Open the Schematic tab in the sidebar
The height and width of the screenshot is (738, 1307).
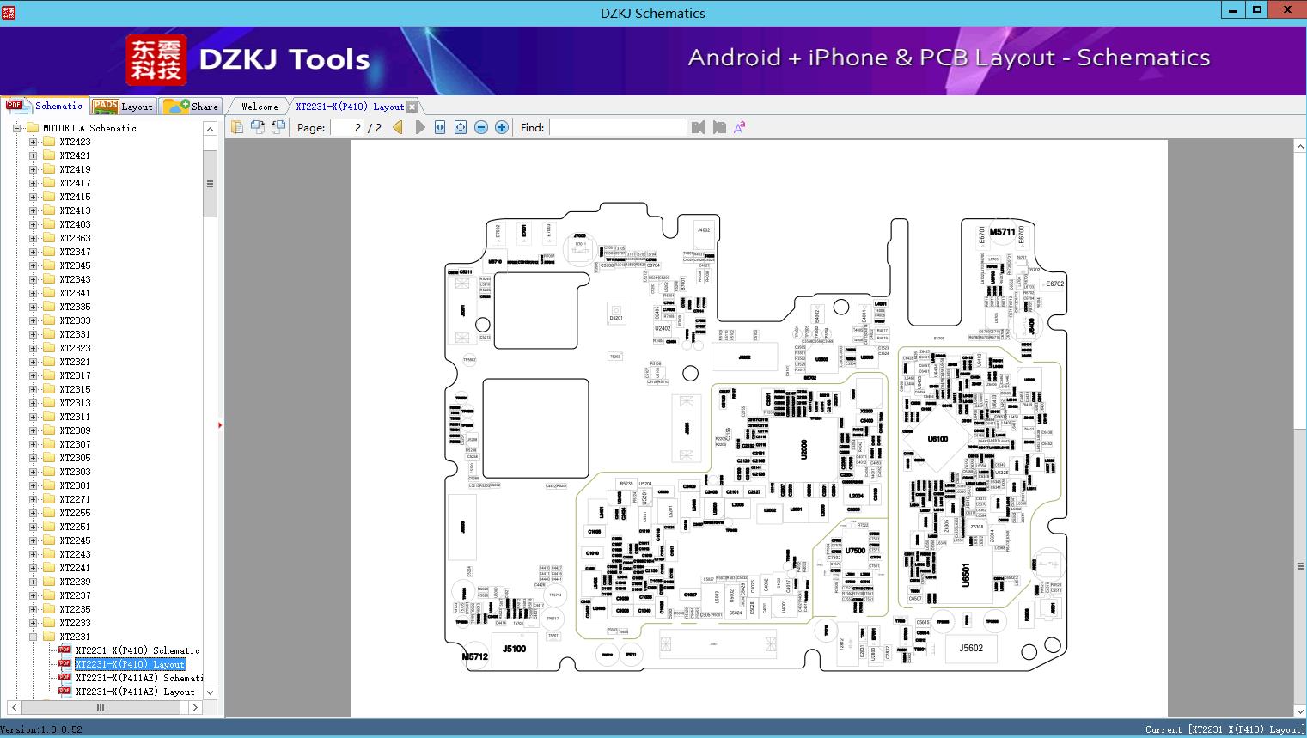pyautogui.click(x=45, y=106)
